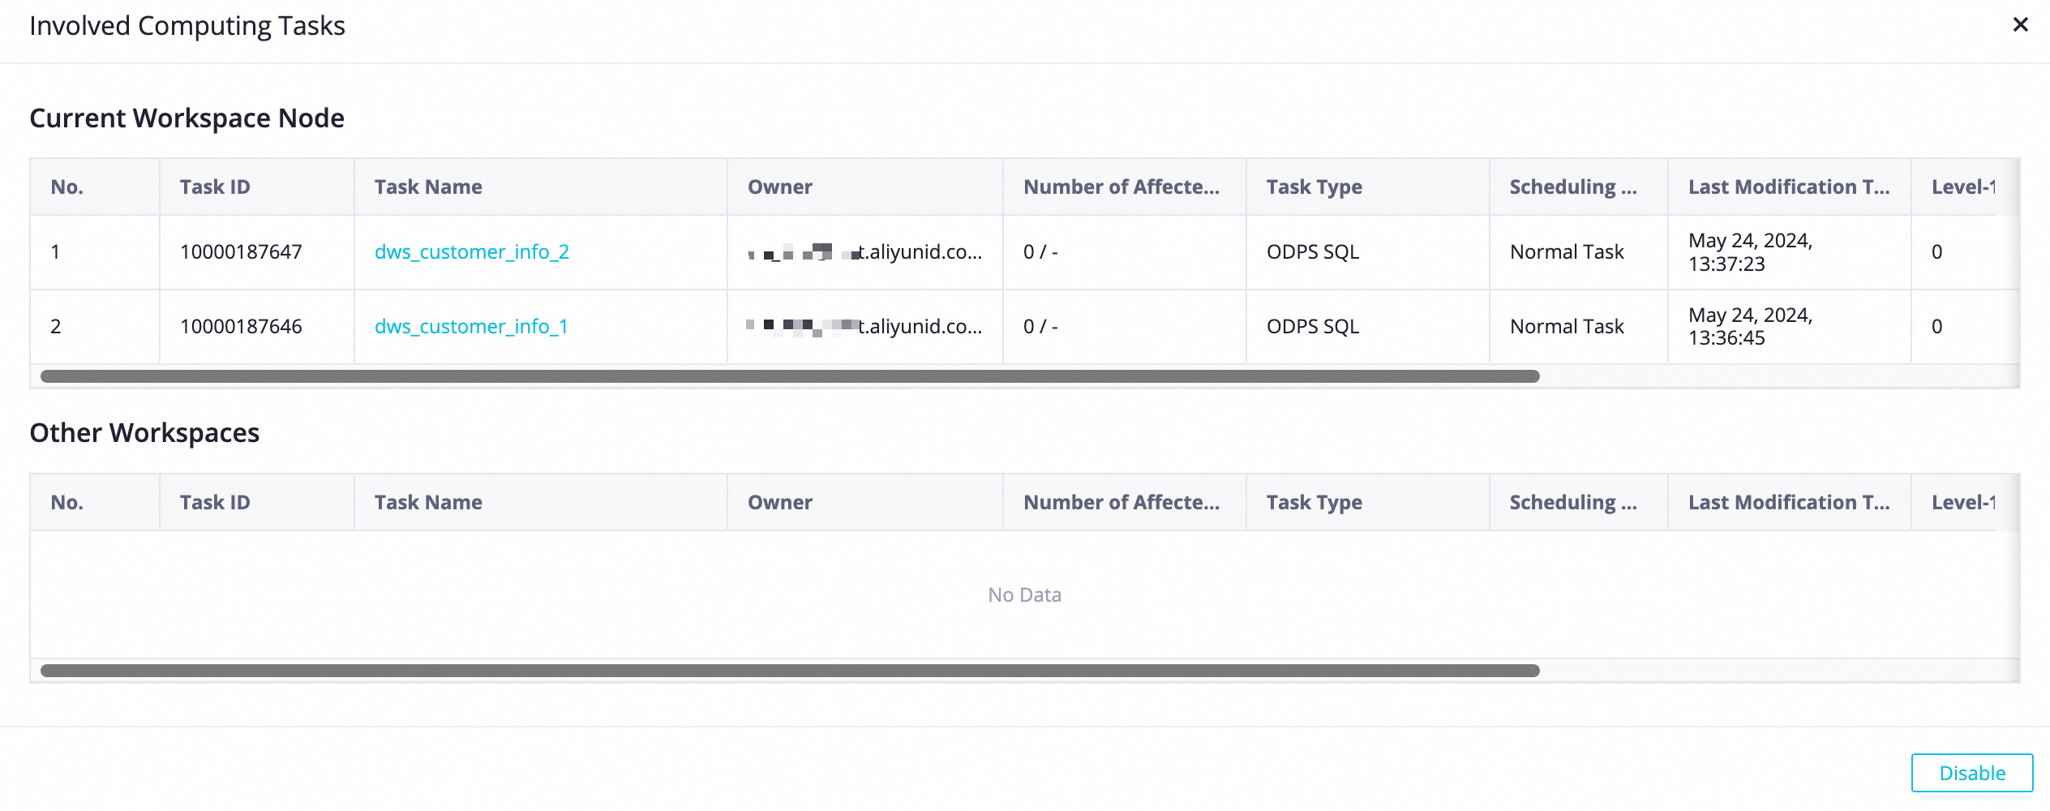Image resolution: width=2050 pixels, height=811 pixels.
Task: Click Owner header in Current Workspace Node table
Action: coord(779,187)
